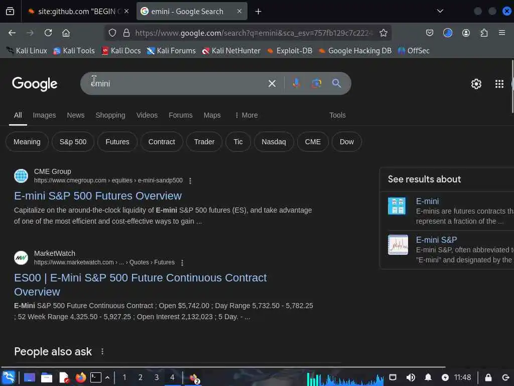Adjust volume from tray speaker icon
This screenshot has width=514, height=386.
(x=411, y=377)
